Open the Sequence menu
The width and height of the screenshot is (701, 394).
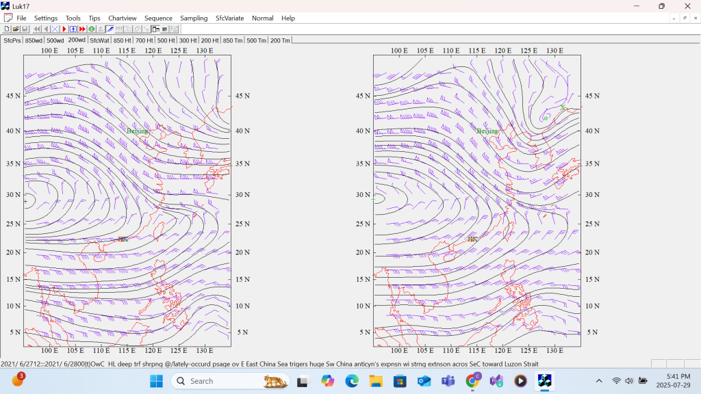(158, 18)
